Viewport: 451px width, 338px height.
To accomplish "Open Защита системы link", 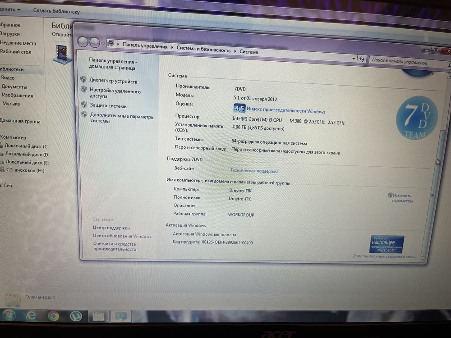I will [108, 106].
